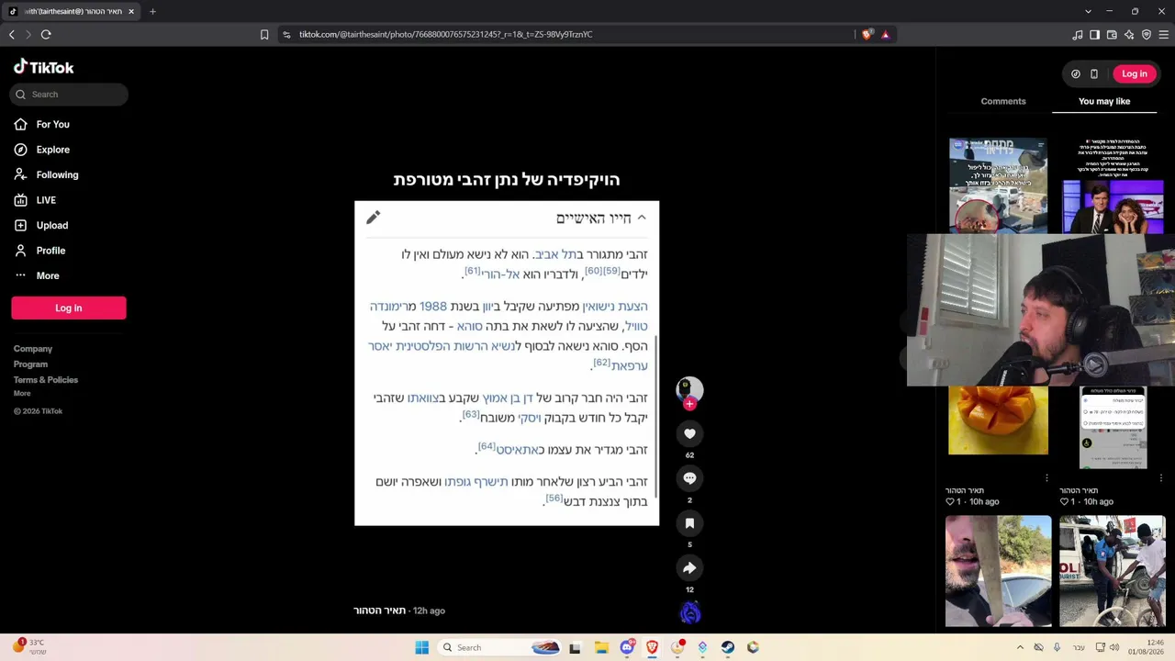This screenshot has width=1175, height=661.
Task: Click the TikTok logo
Action: click(x=43, y=67)
